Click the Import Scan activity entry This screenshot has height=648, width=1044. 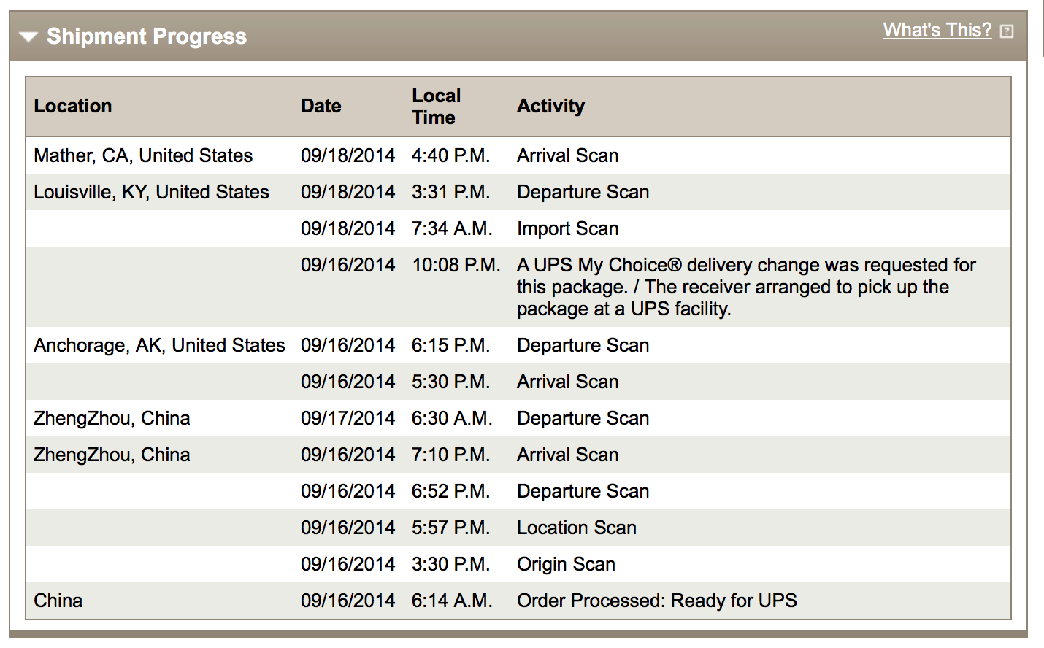[x=567, y=228]
